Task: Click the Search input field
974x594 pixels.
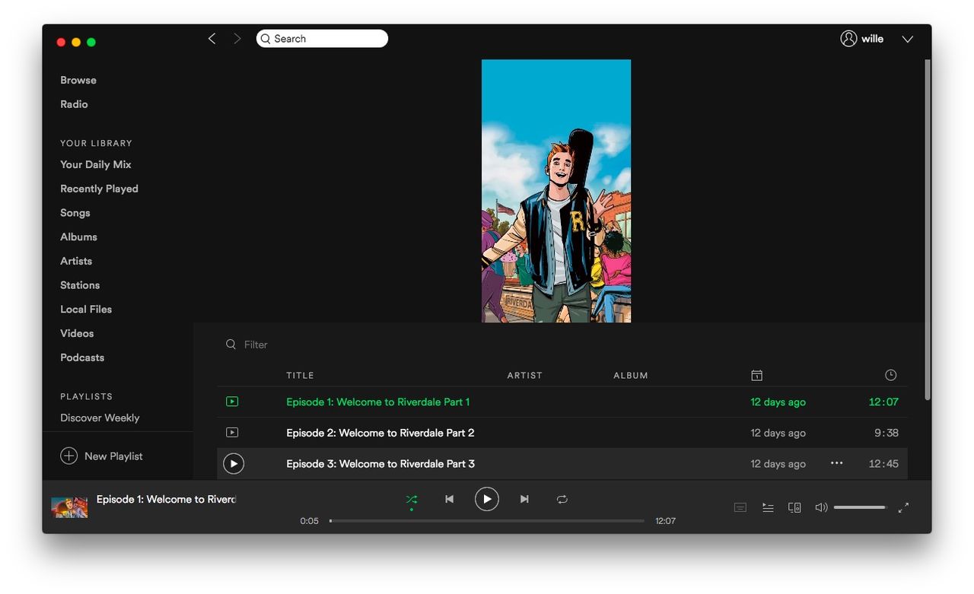Action: (x=322, y=39)
